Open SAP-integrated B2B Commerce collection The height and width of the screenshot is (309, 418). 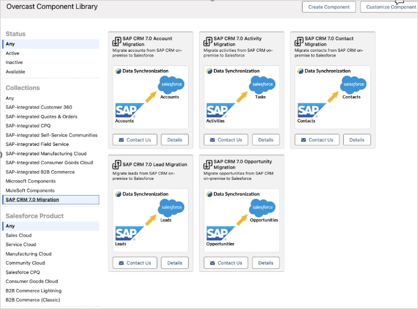[40, 172]
